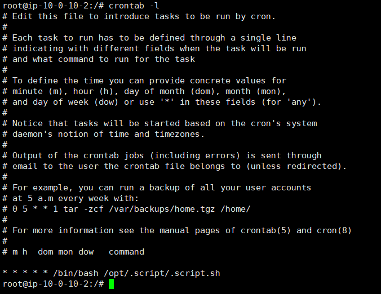This screenshot has width=381, height=294.
Task: Click the 'command' column header text
Action: [126, 252]
